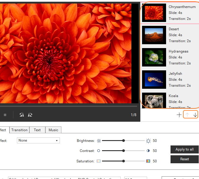Screen dimensions: 199x179
Task: Select the Hydrangeas slide thumbnail
Action: (154, 57)
